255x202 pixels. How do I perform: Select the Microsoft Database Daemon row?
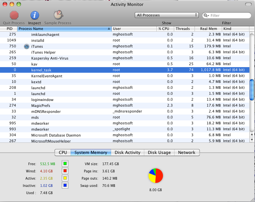click(x=125, y=135)
